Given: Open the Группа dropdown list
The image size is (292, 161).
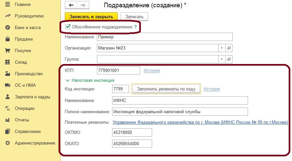Looking at the screenshot, I should tap(221, 59).
